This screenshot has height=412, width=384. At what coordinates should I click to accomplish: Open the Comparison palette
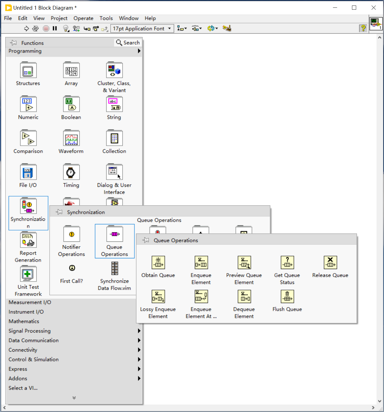(x=28, y=142)
